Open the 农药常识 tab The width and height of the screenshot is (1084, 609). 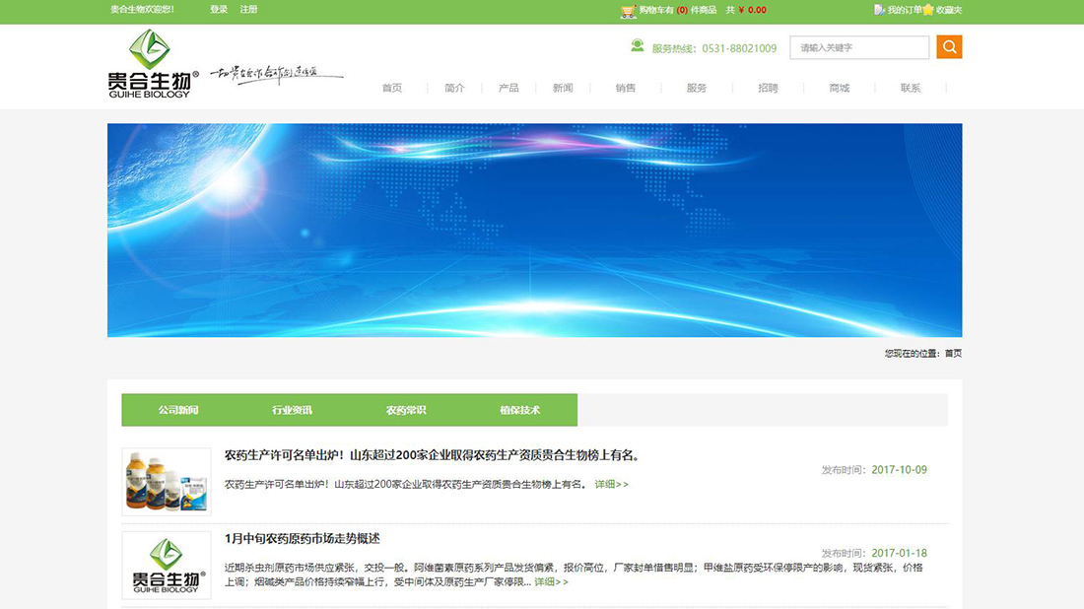[x=408, y=409]
